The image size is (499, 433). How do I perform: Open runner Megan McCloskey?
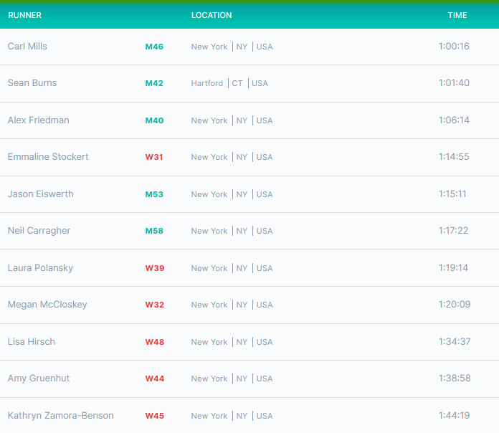click(x=47, y=305)
